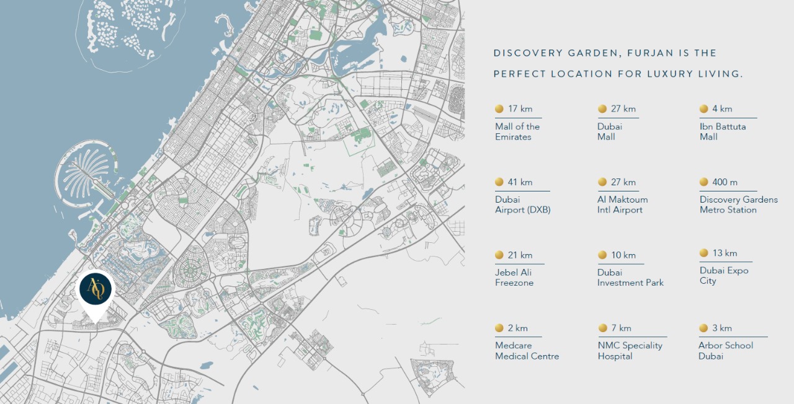
Task: Click the '41 km' distance value
Action: (520, 182)
